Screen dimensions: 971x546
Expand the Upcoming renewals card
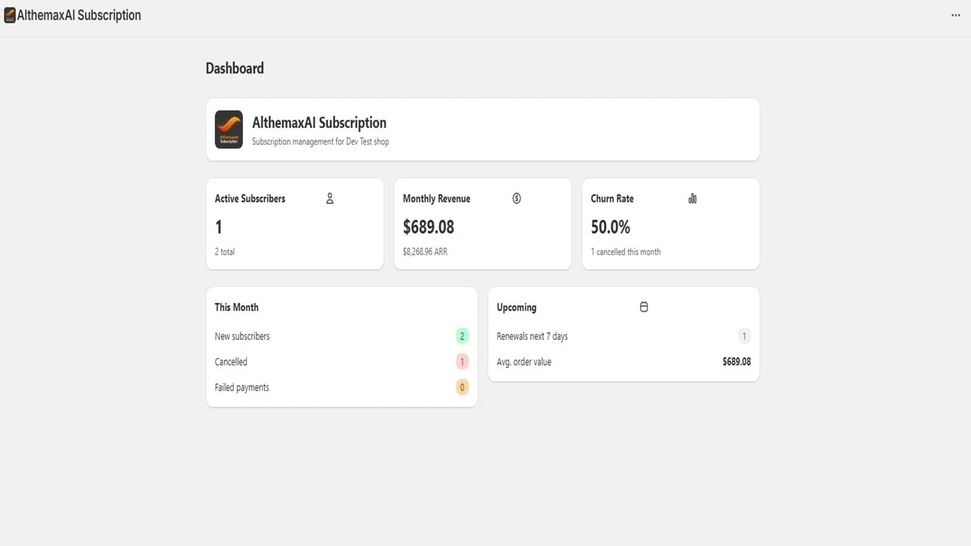click(x=624, y=334)
